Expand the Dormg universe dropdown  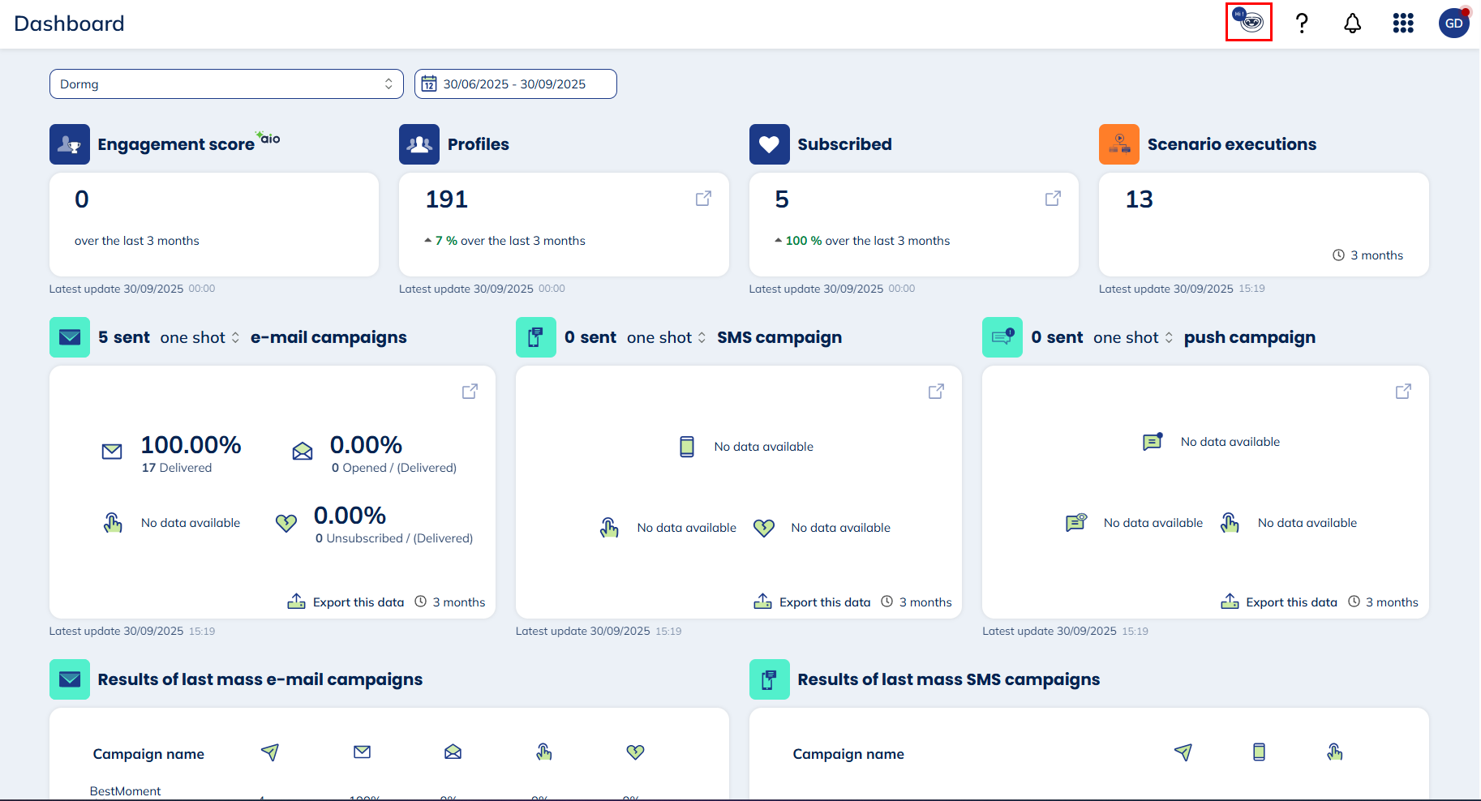[x=226, y=84]
